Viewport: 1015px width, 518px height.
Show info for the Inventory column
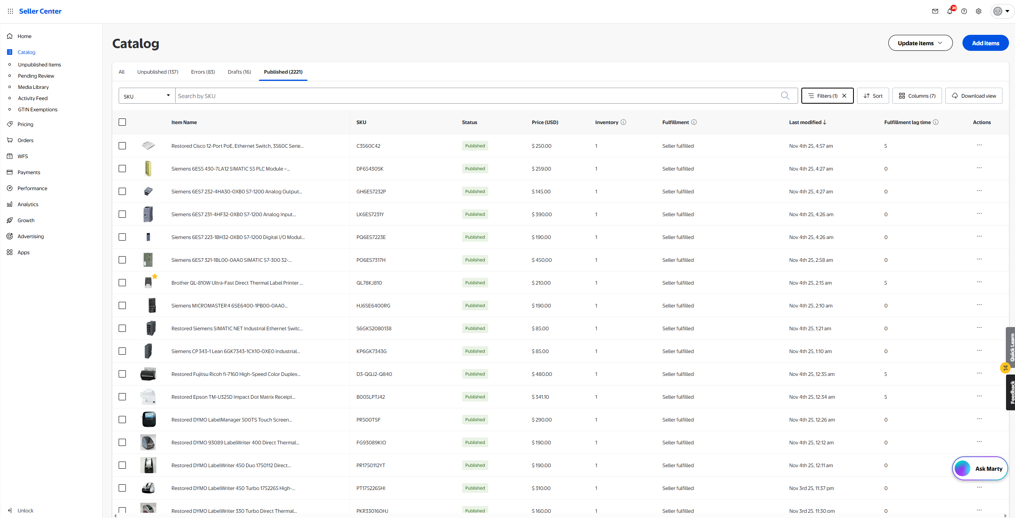pyautogui.click(x=623, y=122)
